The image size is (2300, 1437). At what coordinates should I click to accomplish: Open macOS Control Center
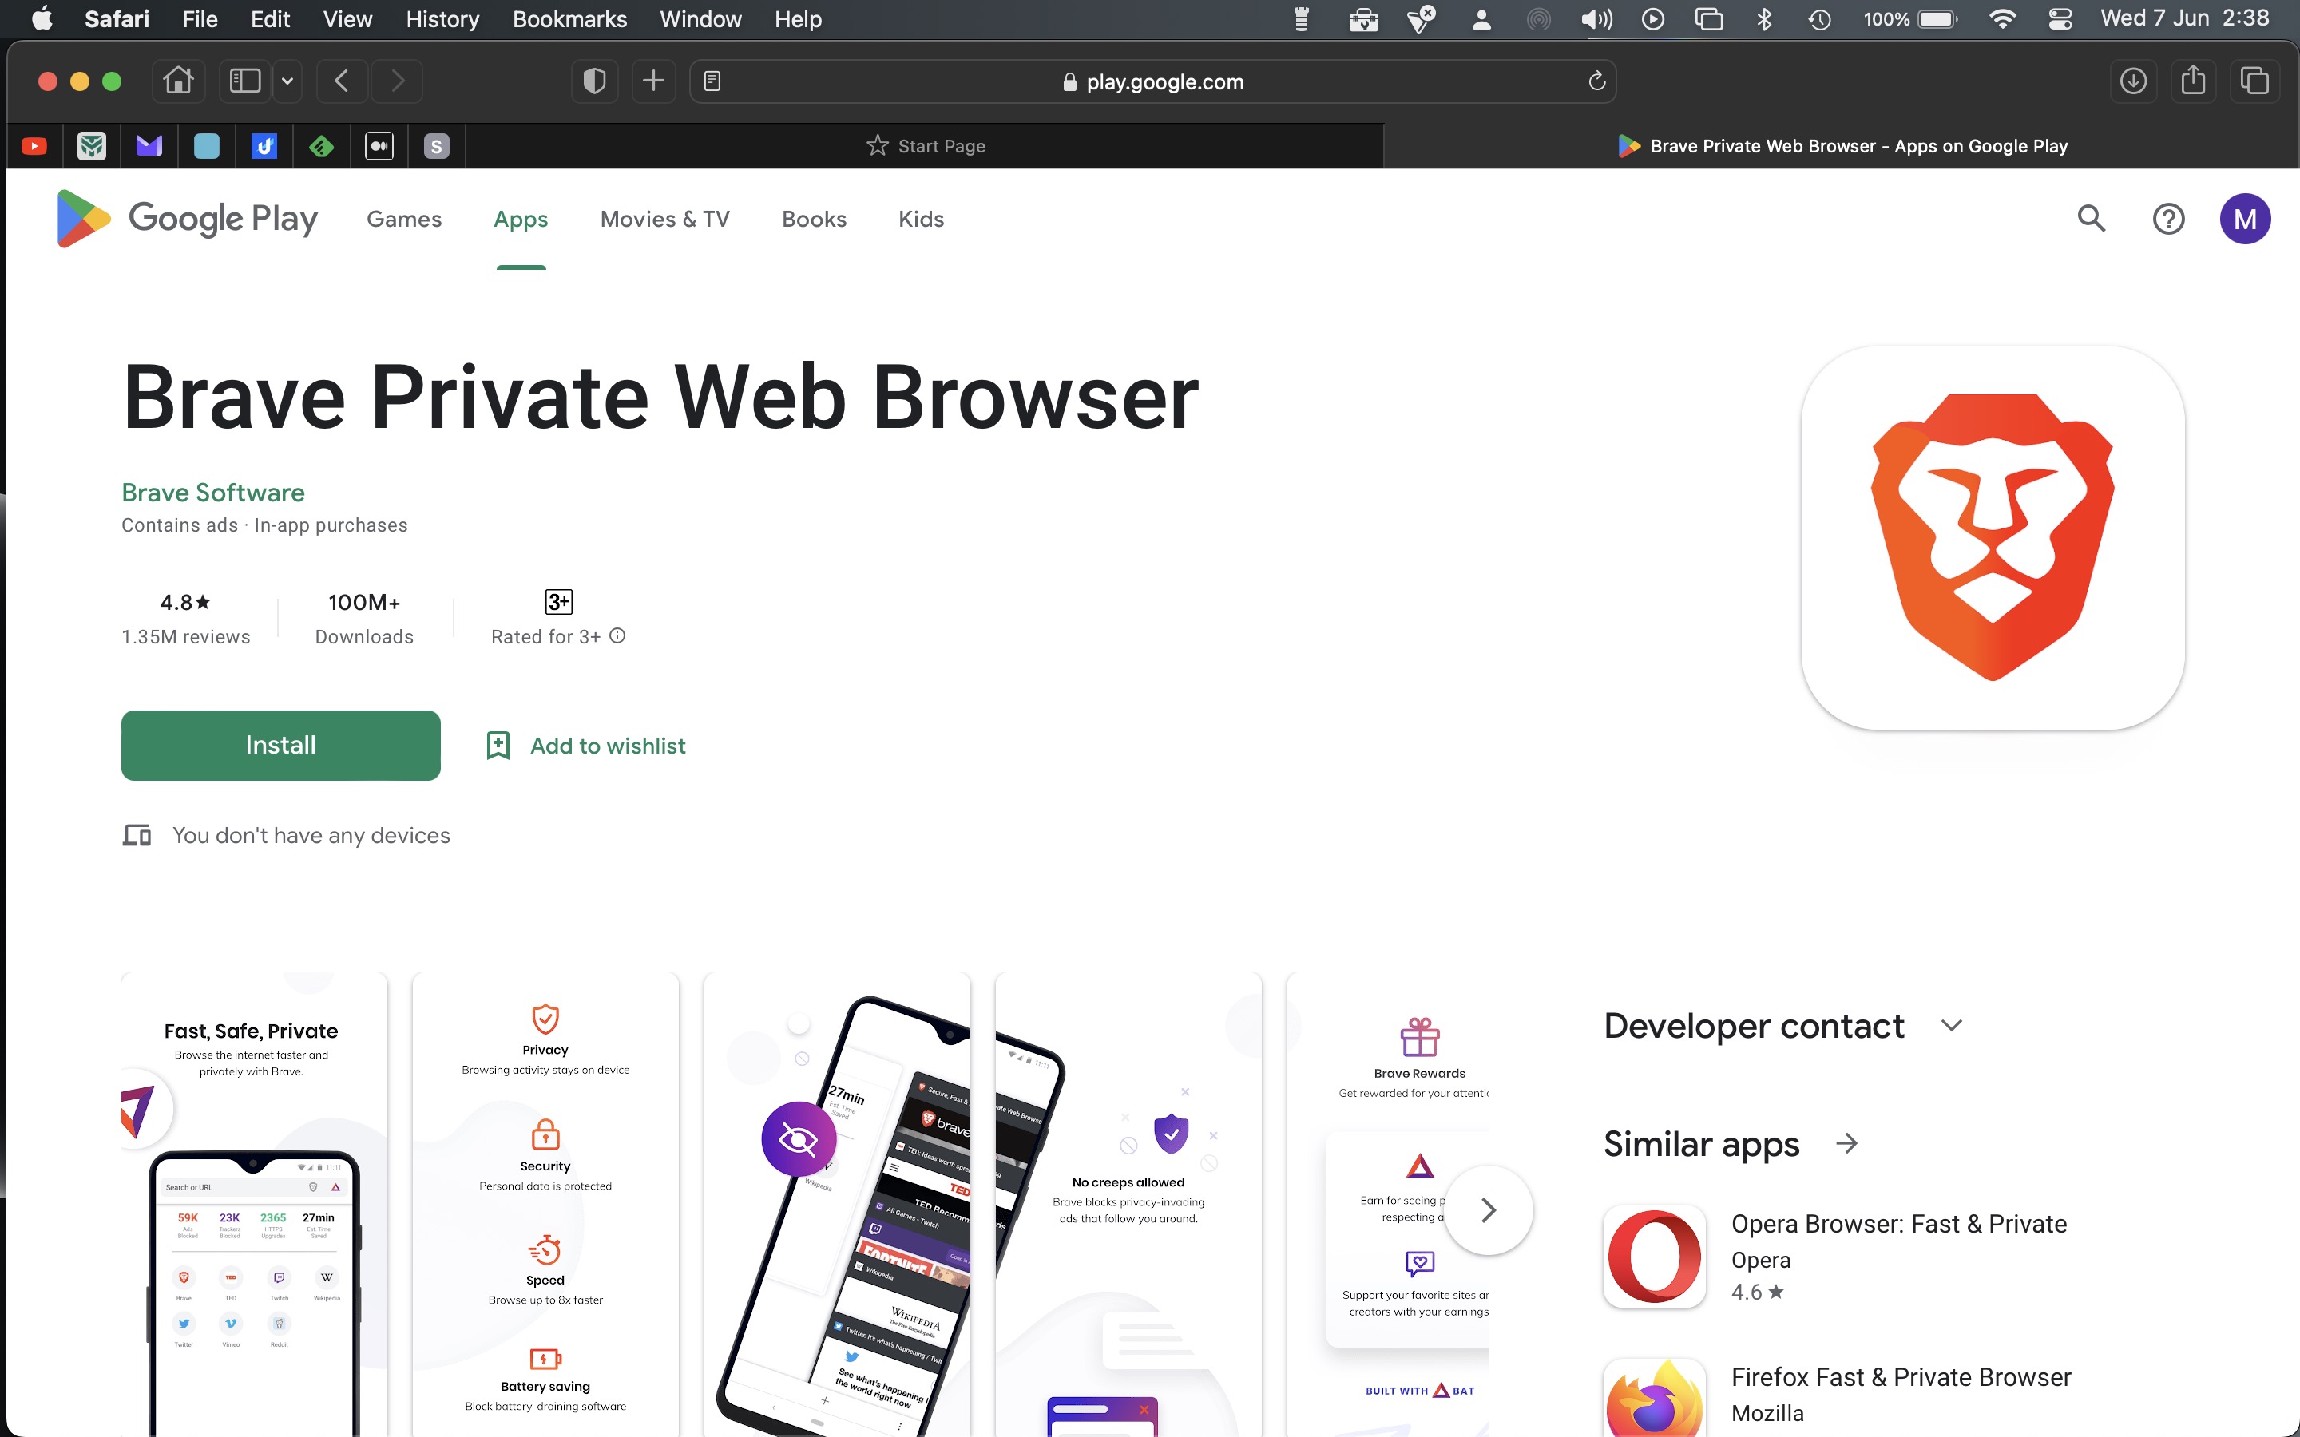pyautogui.click(x=2060, y=19)
